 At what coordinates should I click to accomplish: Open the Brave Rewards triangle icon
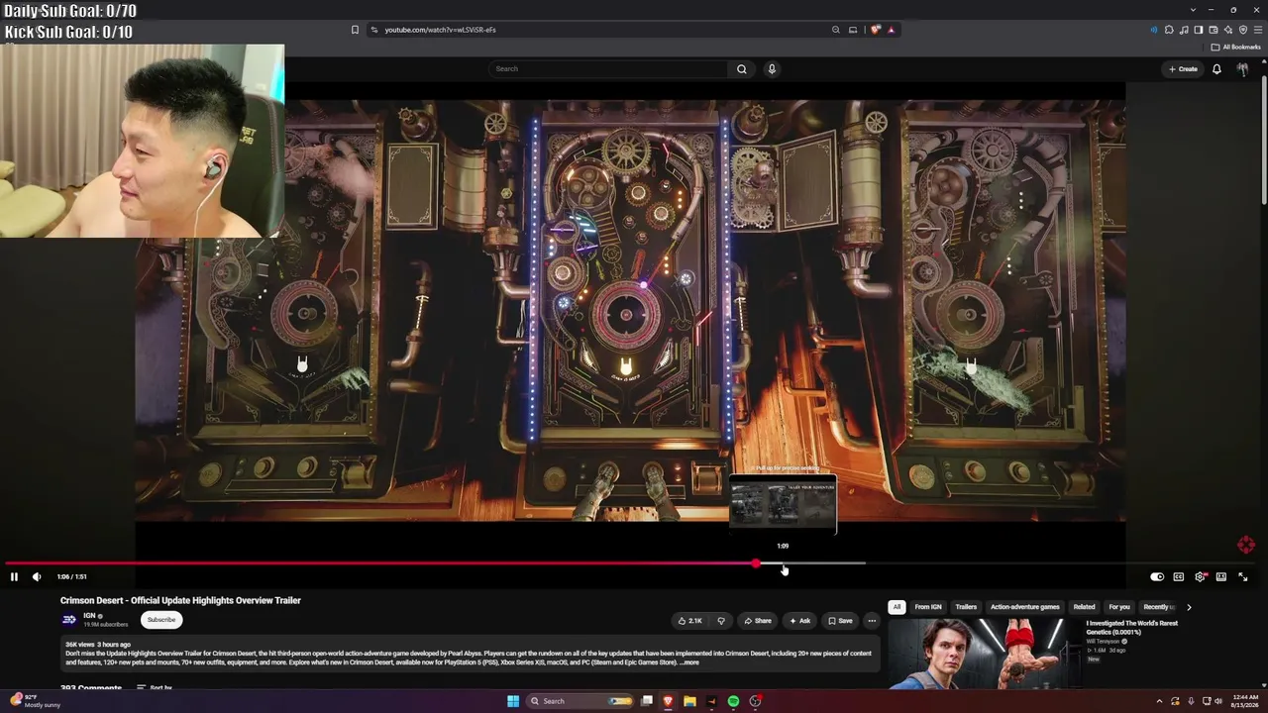[891, 30]
